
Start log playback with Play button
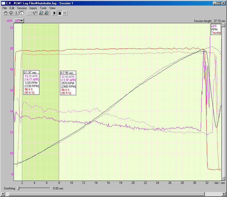click(54, 13)
